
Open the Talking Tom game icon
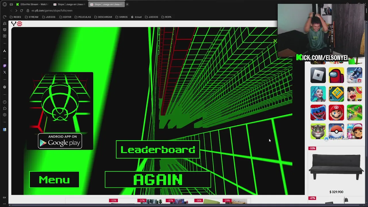click(x=318, y=131)
